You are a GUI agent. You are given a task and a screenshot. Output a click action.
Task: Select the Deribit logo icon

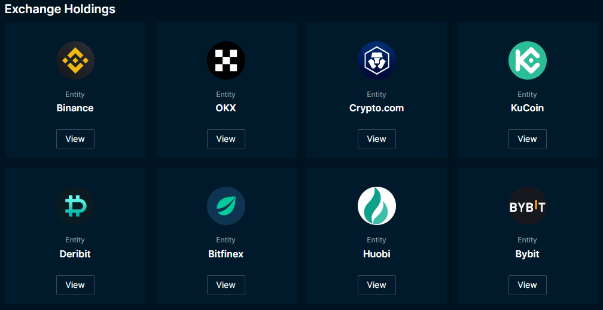click(75, 206)
